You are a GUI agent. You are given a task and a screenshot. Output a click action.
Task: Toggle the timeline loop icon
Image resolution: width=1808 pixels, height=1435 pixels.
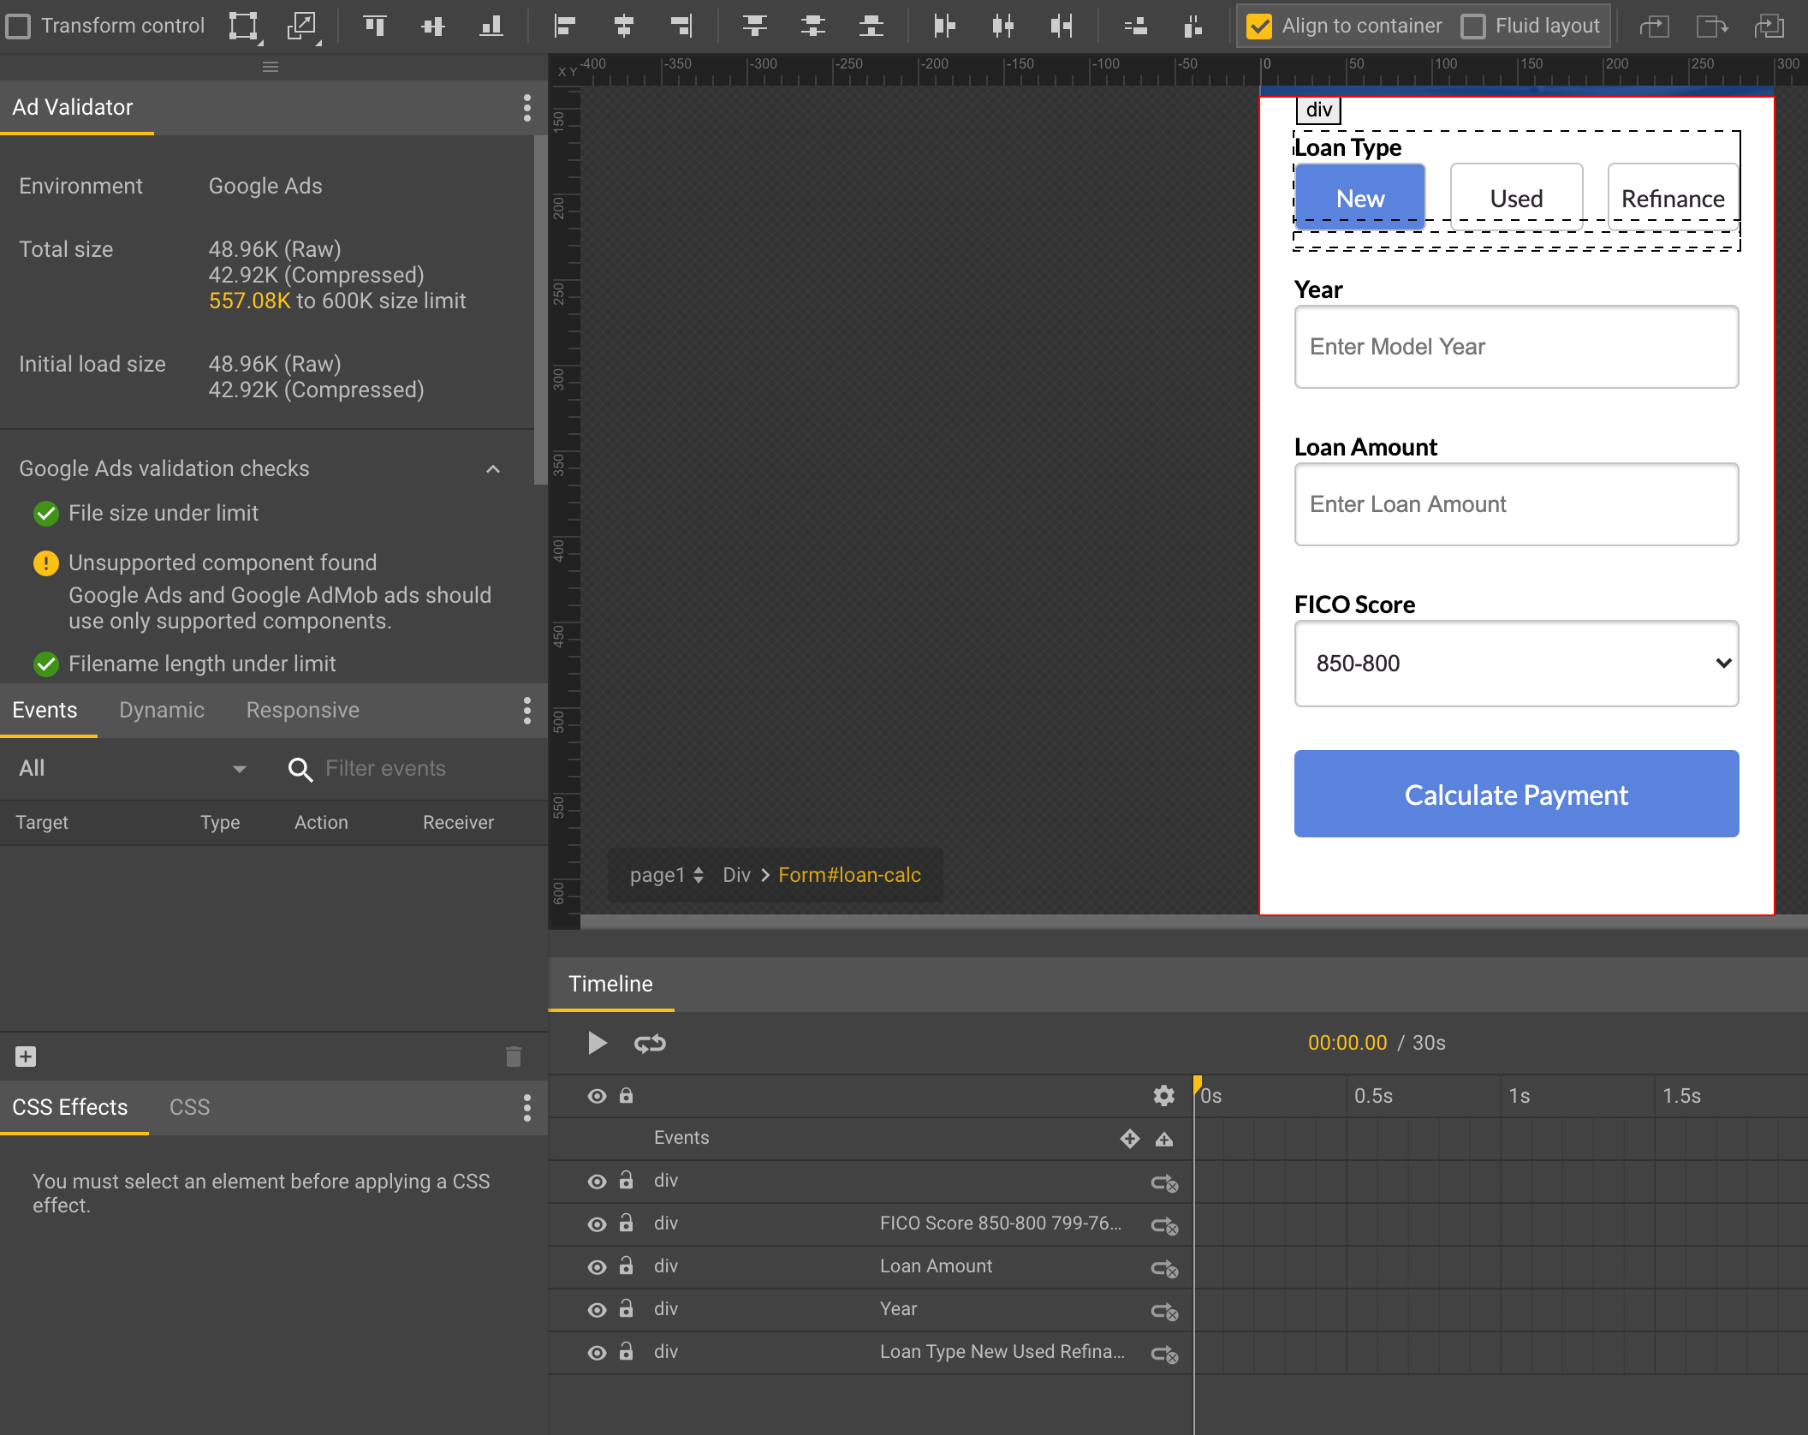tap(650, 1043)
